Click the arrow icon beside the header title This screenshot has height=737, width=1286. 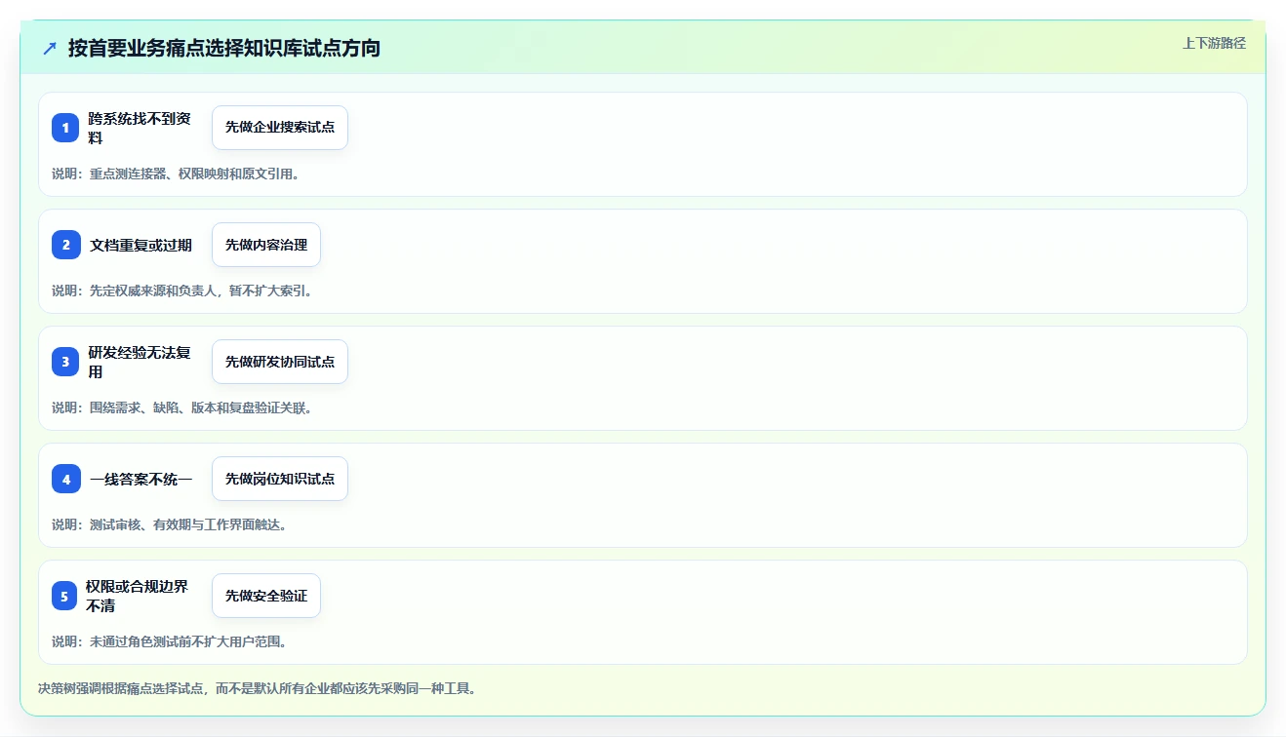(x=50, y=48)
